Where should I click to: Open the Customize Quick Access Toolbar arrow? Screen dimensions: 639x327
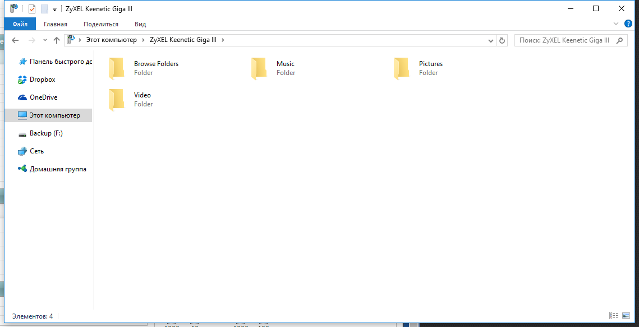(x=54, y=10)
